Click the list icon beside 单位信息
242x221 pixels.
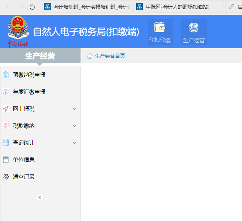point(6,160)
